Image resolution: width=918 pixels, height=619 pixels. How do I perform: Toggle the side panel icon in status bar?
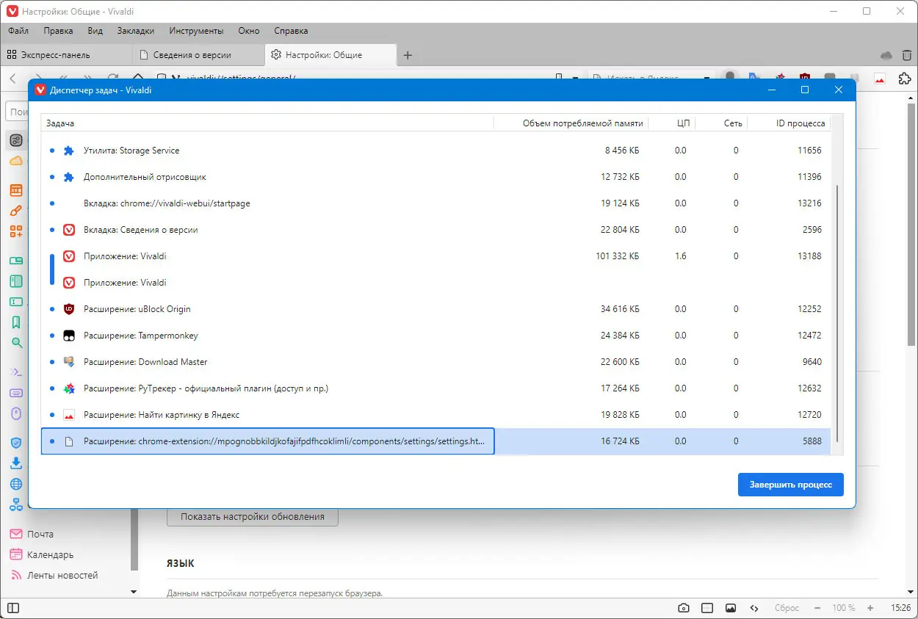click(x=13, y=608)
